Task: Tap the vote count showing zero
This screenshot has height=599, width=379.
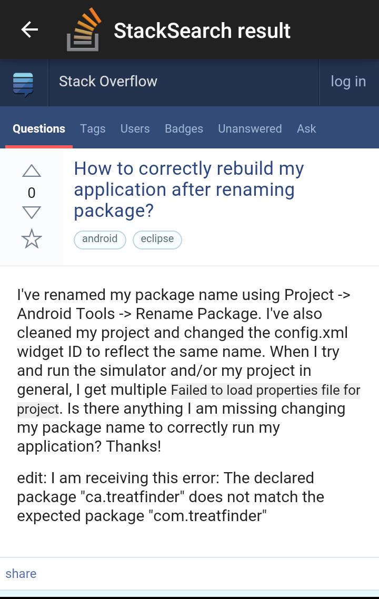Action: [32, 193]
